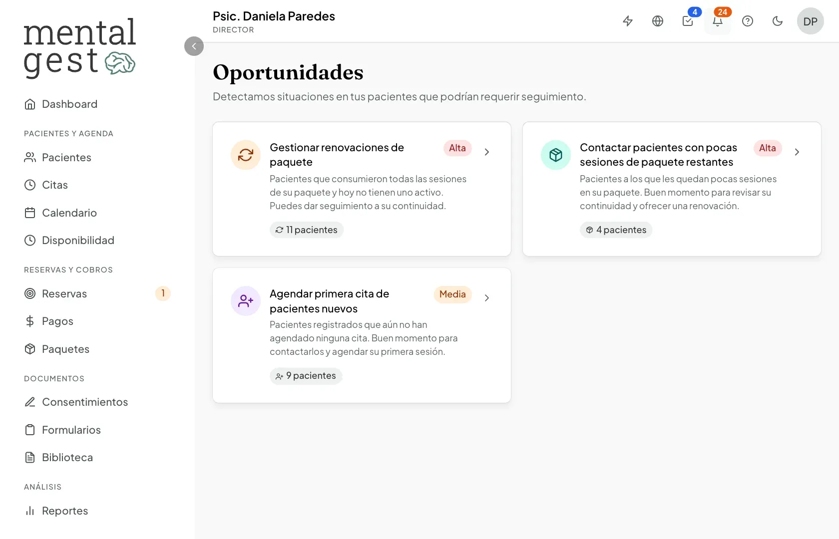This screenshot has height=539, width=839.
Task: Expand Gestionar renovaciones de paquete chevron
Action: click(487, 152)
